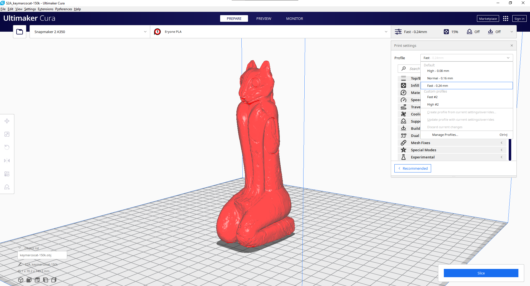Click the Cooling fan category icon
This screenshot has width=530, height=286.
(x=404, y=114)
